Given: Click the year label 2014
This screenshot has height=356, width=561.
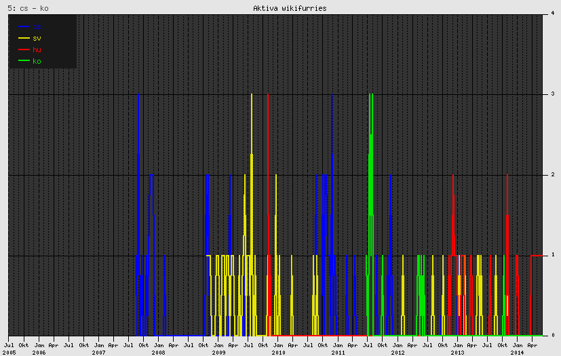Looking at the screenshot, I should coord(518,353).
